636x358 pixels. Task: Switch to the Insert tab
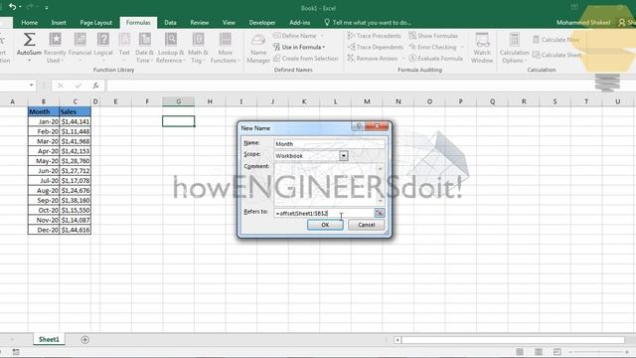tap(59, 23)
